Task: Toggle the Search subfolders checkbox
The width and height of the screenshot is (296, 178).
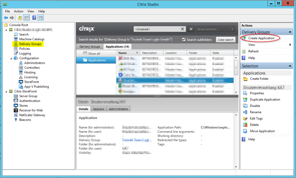Action: [x=184, y=40]
